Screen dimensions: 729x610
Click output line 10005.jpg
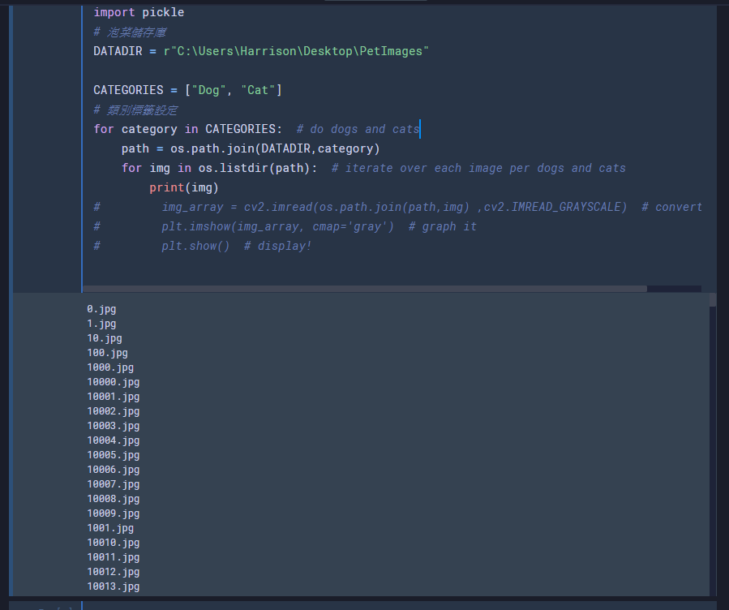point(113,455)
